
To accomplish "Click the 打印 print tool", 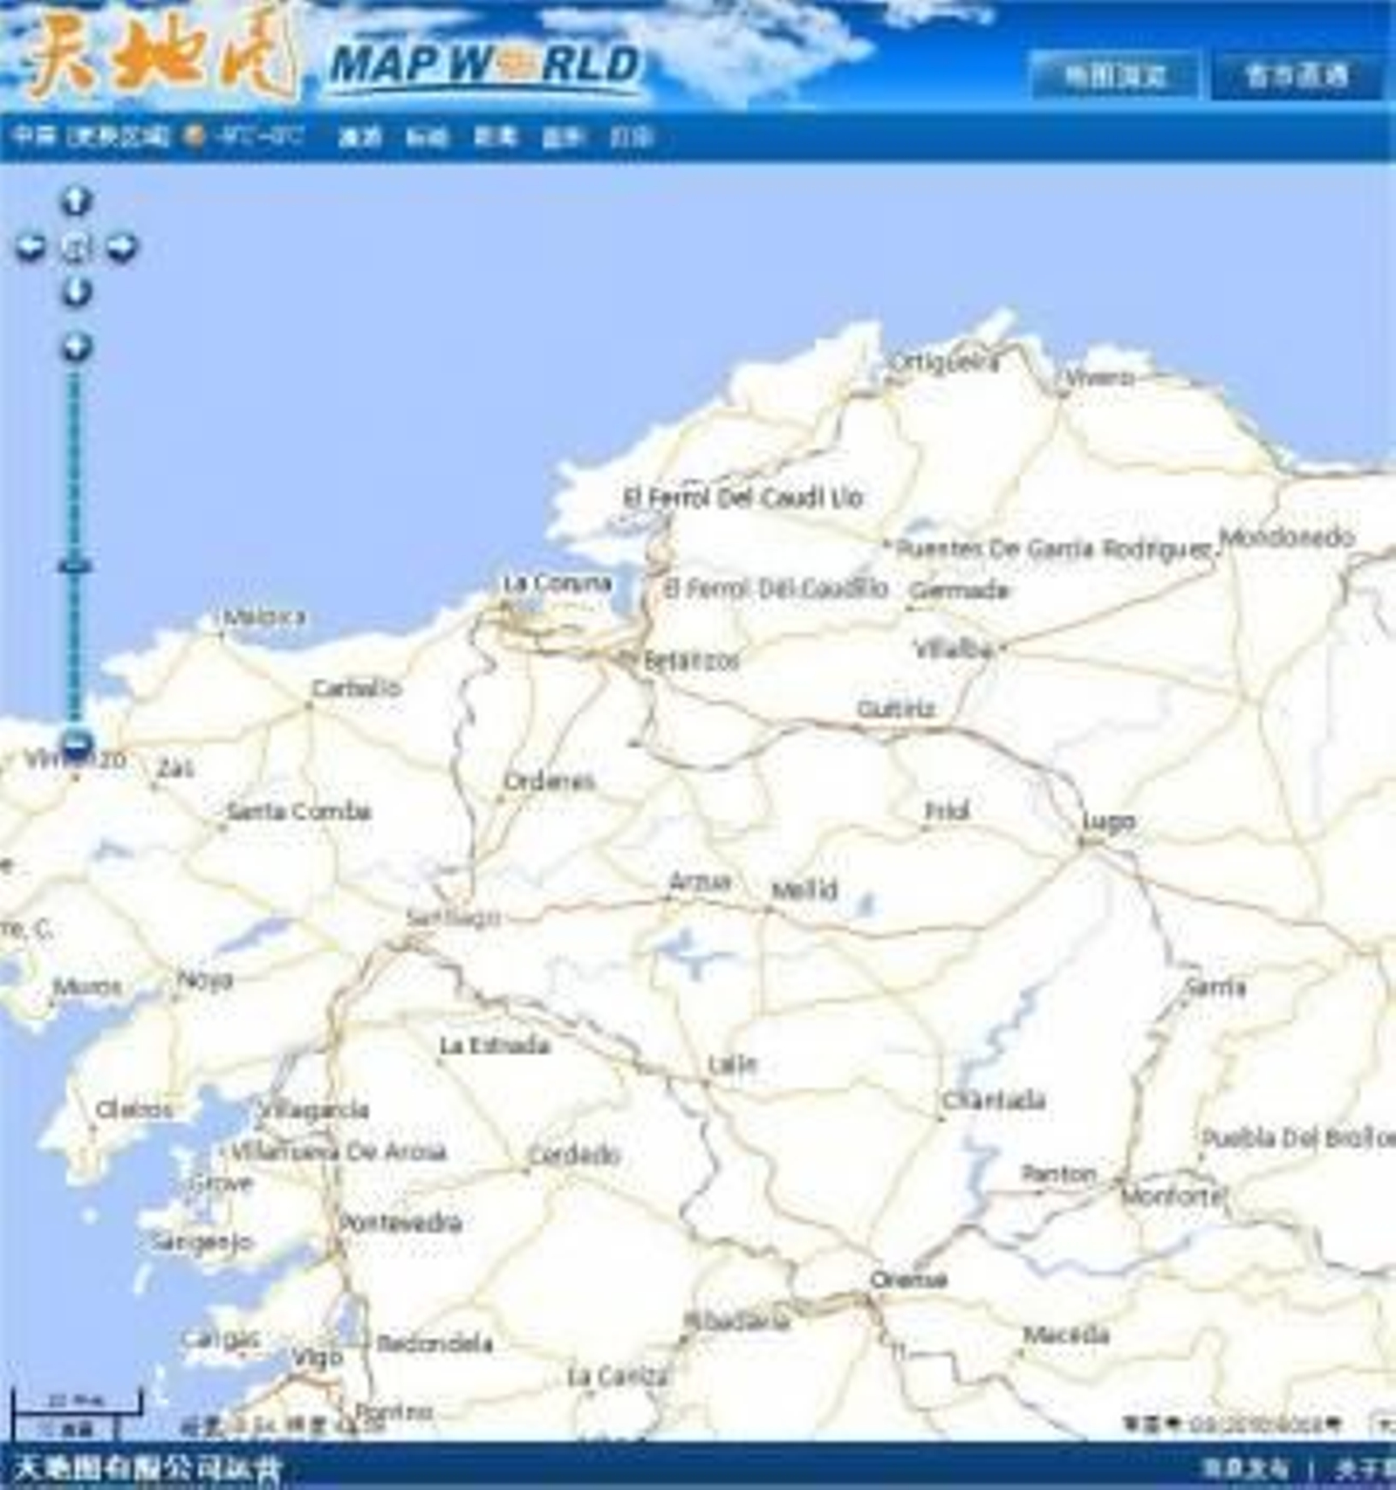I will pos(632,136).
